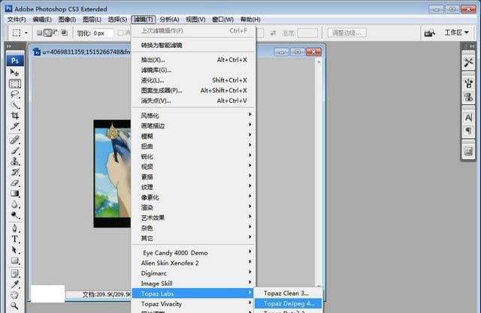Open the 窗口(W) menu
Screen dimensions: 481x313
tap(222, 20)
